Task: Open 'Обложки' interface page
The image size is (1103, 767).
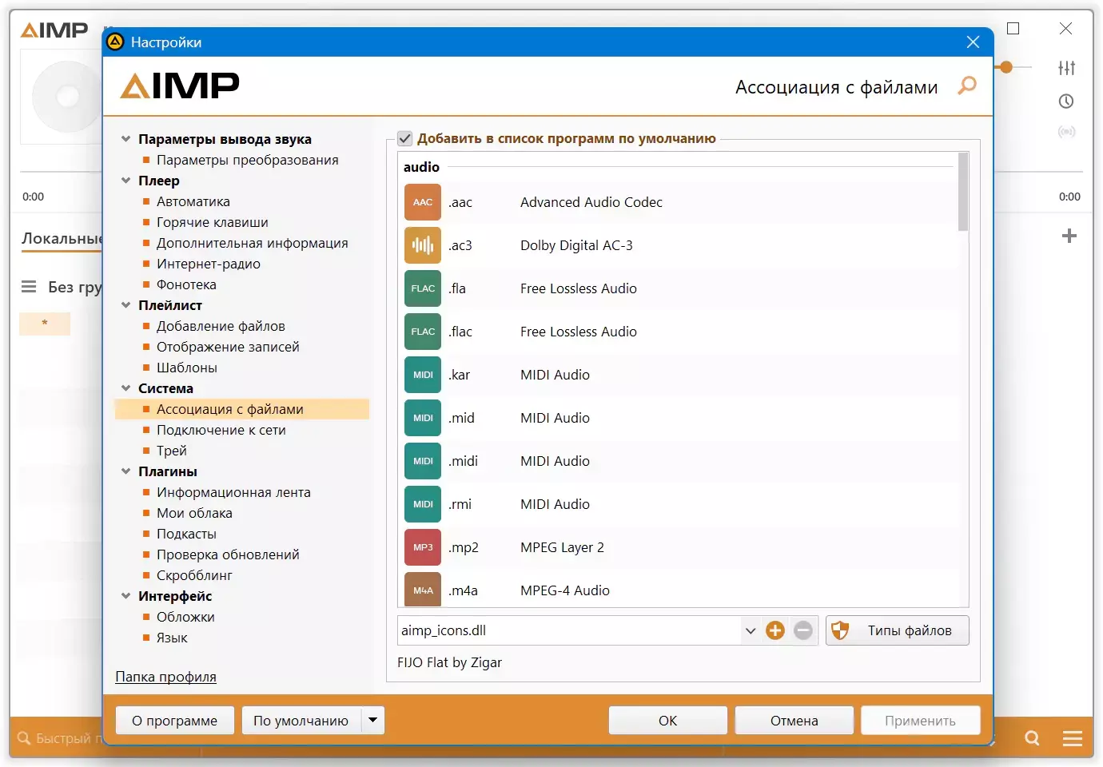Action: [185, 617]
